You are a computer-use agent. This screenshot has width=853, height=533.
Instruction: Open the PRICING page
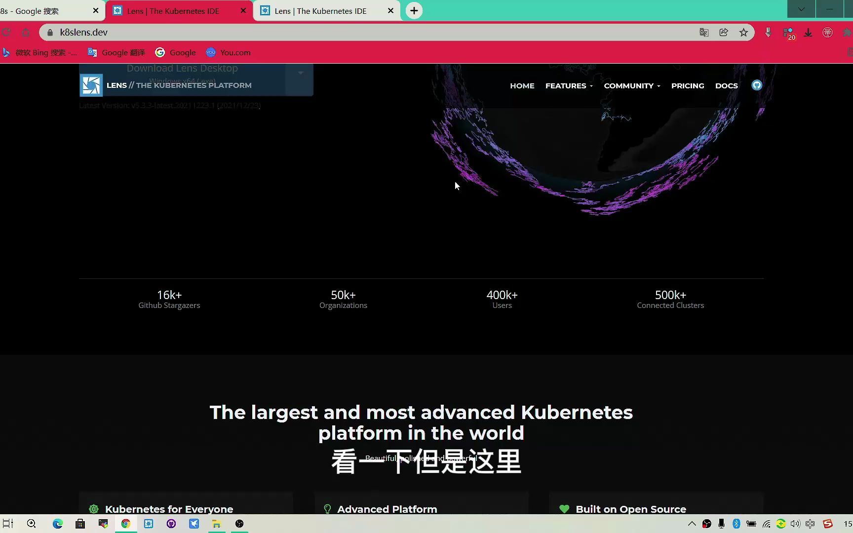point(688,86)
